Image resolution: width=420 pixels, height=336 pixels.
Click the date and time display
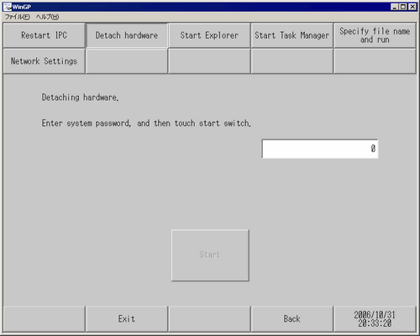coord(375,319)
